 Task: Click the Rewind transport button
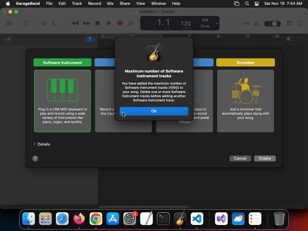pos(75,23)
